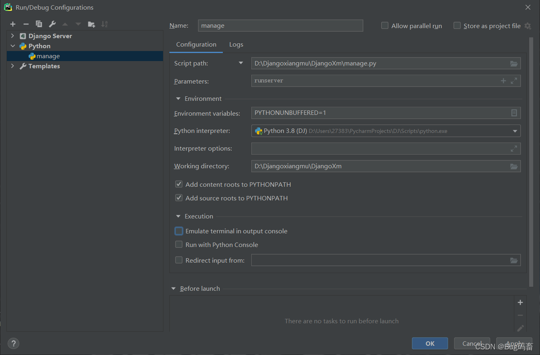Expand the Django Server tree node
The height and width of the screenshot is (355, 540).
(x=12, y=36)
